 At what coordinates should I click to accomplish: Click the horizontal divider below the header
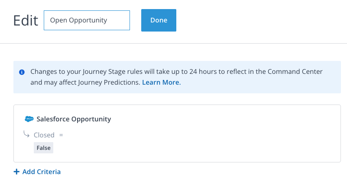click(173, 43)
